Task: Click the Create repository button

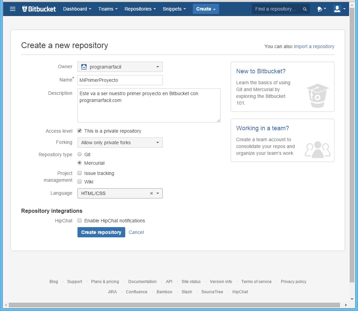Action: click(x=101, y=232)
